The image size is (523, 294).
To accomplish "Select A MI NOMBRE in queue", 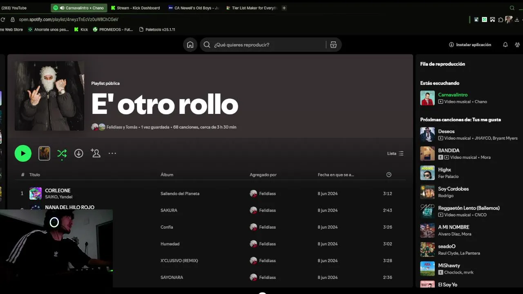I will 454,227.
